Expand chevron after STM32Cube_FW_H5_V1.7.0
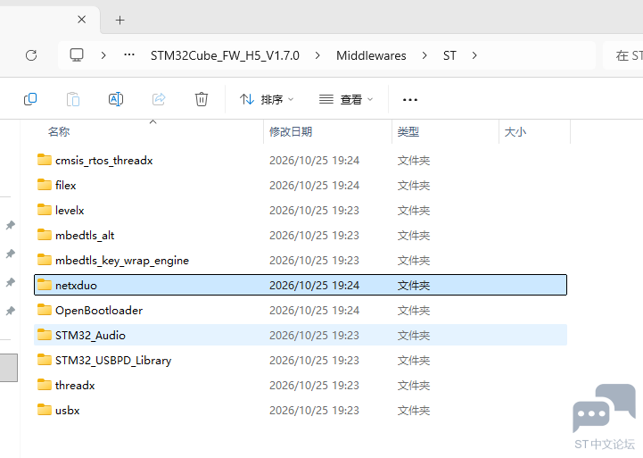643x458 pixels. click(x=317, y=55)
